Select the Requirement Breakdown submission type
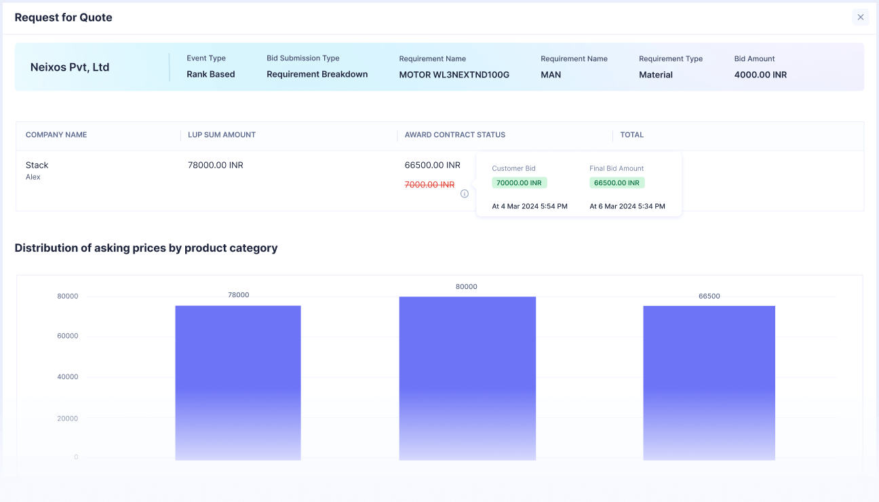The width and height of the screenshot is (879, 502). (x=317, y=74)
